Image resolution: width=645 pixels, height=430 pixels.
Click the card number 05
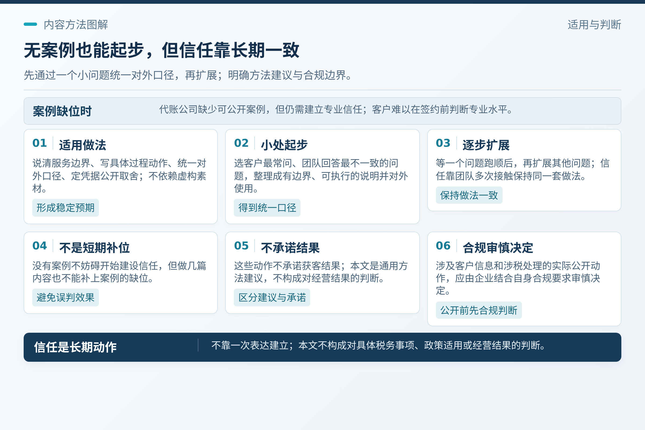tap(241, 245)
